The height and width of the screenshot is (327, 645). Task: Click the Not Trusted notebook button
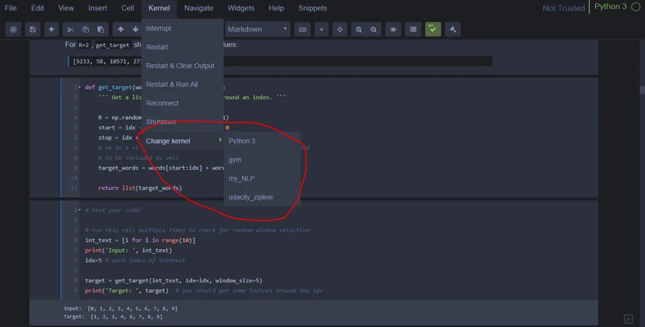pyautogui.click(x=564, y=8)
